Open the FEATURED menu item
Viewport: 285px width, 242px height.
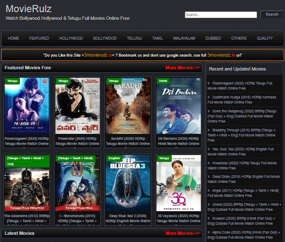tap(39, 38)
